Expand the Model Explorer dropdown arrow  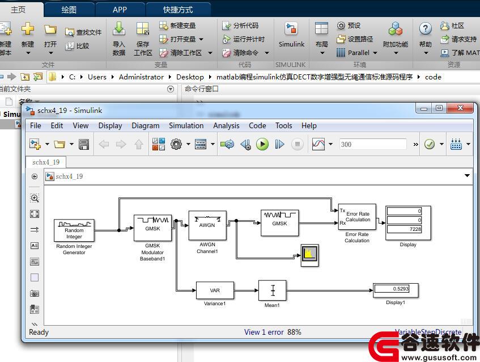(213, 144)
